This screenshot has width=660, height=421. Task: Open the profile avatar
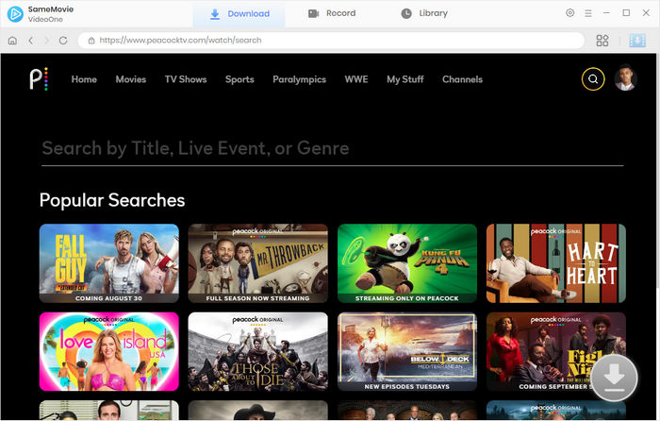click(x=625, y=78)
